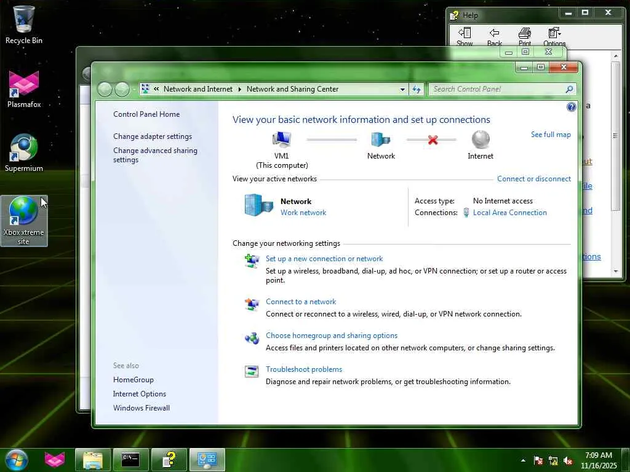The width and height of the screenshot is (630, 472).
Task: Click the homegroup and sharing options icon
Action: point(252,339)
